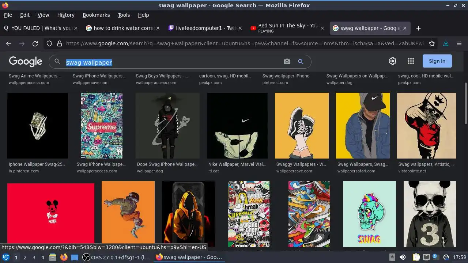This screenshot has height=263, width=468.
Task: Open a new tab with plus button
Action: tap(419, 28)
